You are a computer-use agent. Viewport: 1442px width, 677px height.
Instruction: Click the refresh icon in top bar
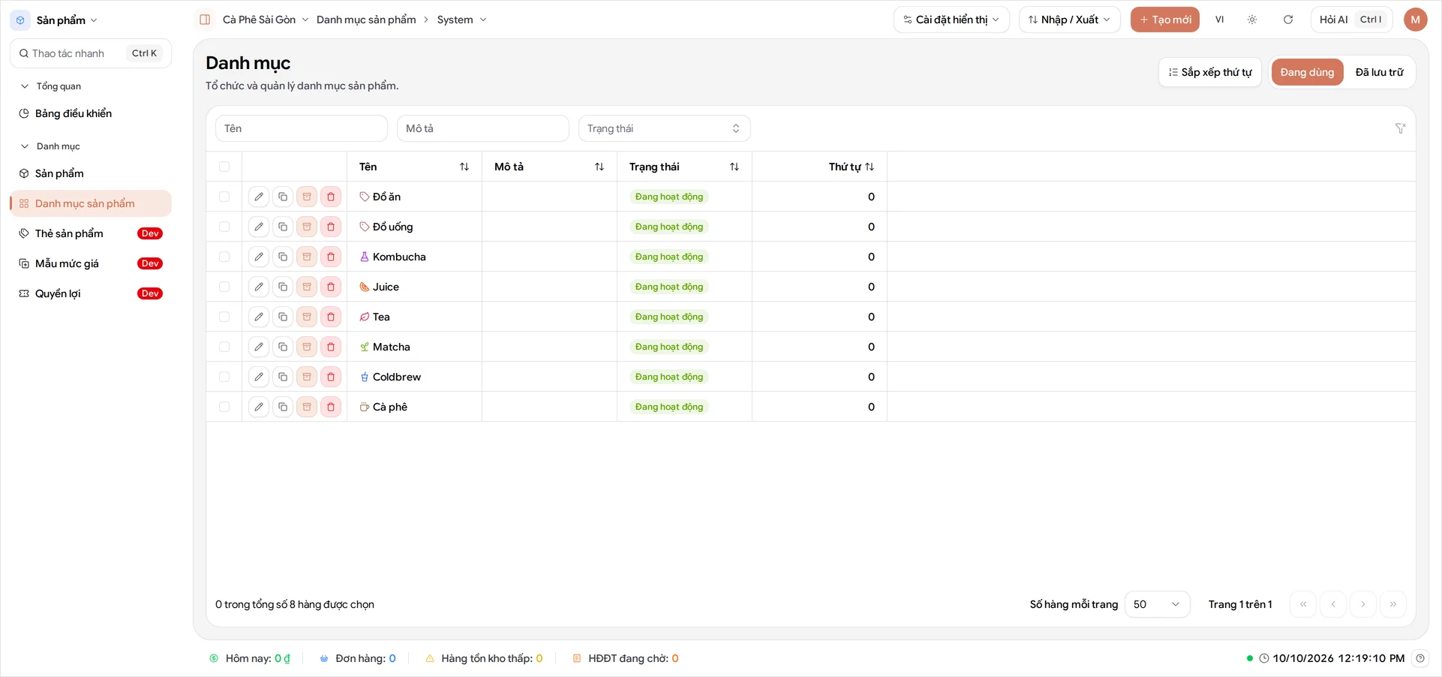click(1288, 20)
